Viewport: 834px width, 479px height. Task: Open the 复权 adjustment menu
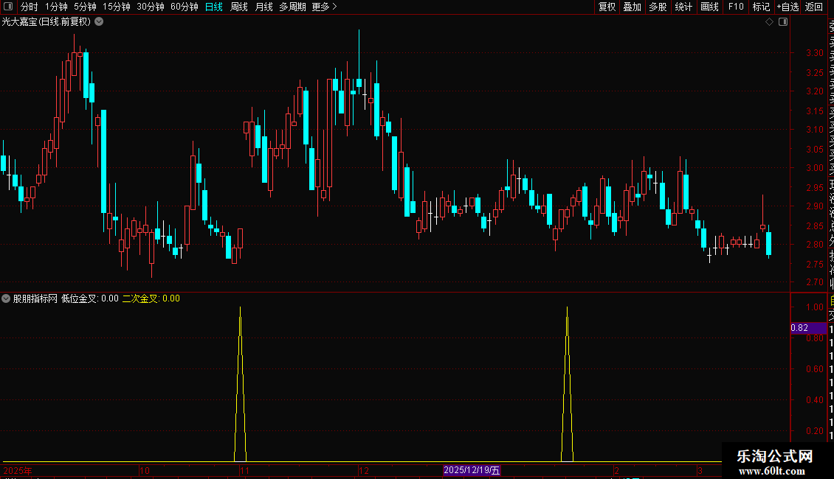(x=607, y=7)
